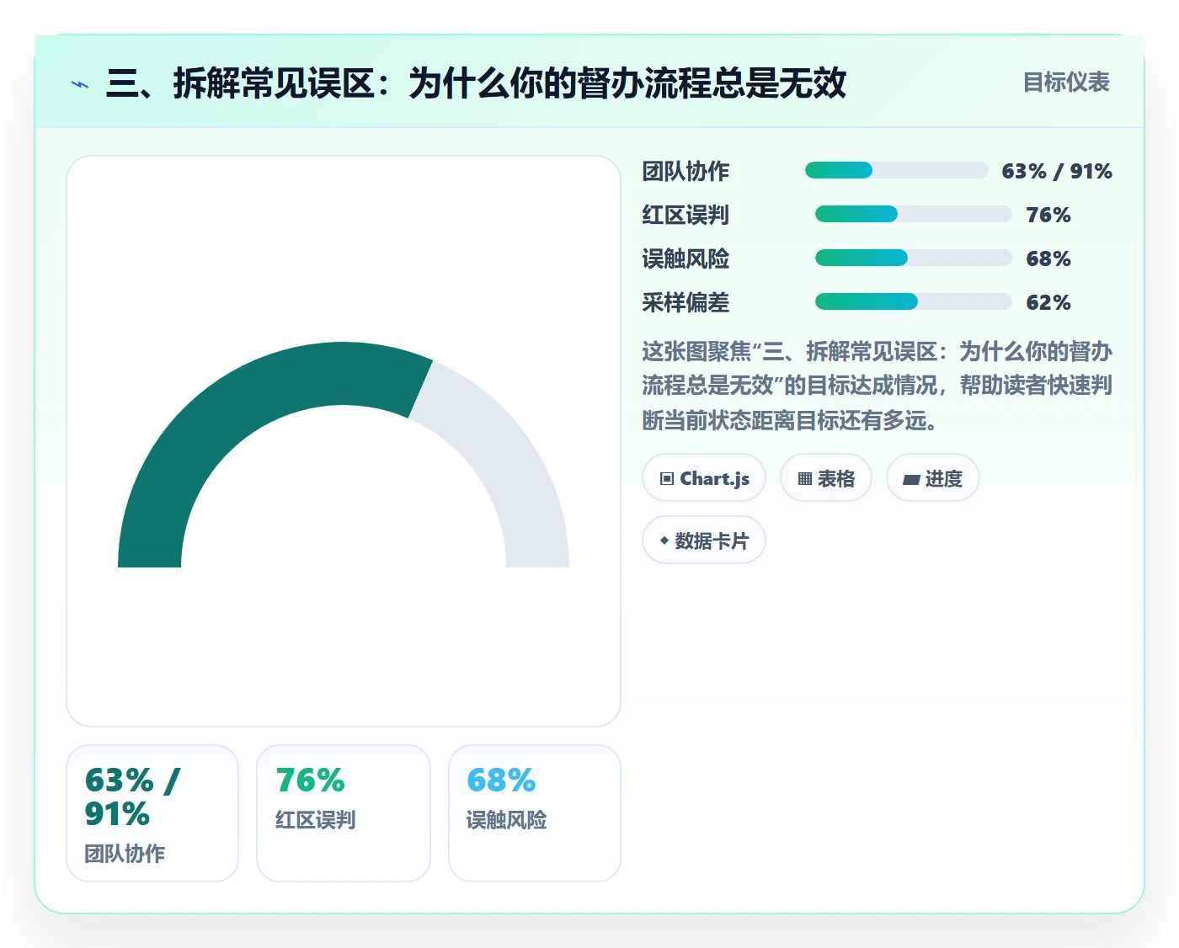Click the lightning bolt icon beside the title
The width and height of the screenshot is (1179, 948).
[x=80, y=84]
